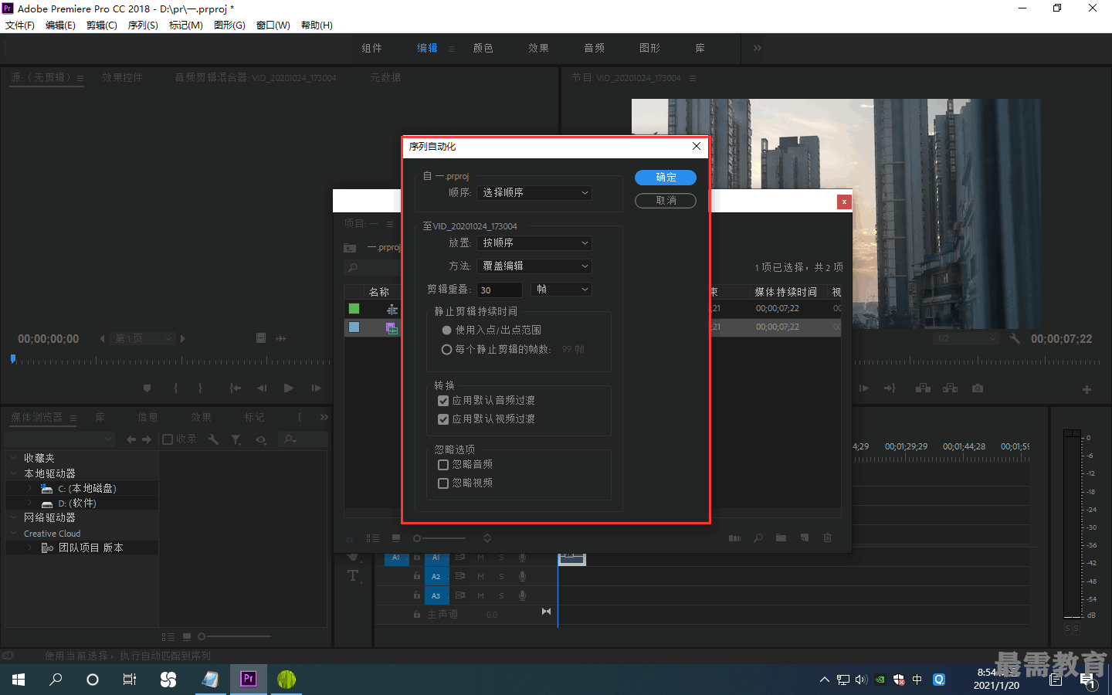Open the ordering dropdown showing 选择顺序
This screenshot has height=695, width=1112.
tap(534, 192)
